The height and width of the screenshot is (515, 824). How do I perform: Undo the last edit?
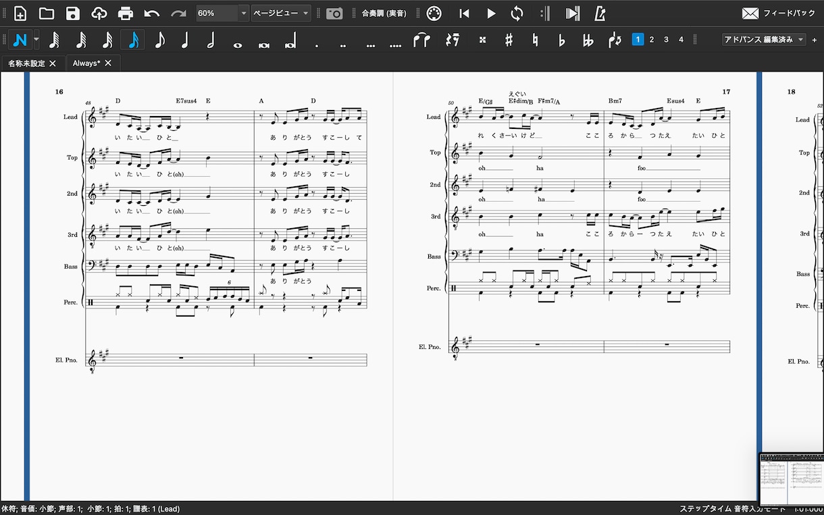pos(152,13)
